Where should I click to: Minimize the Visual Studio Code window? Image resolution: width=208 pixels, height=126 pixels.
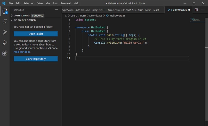point(185,3)
